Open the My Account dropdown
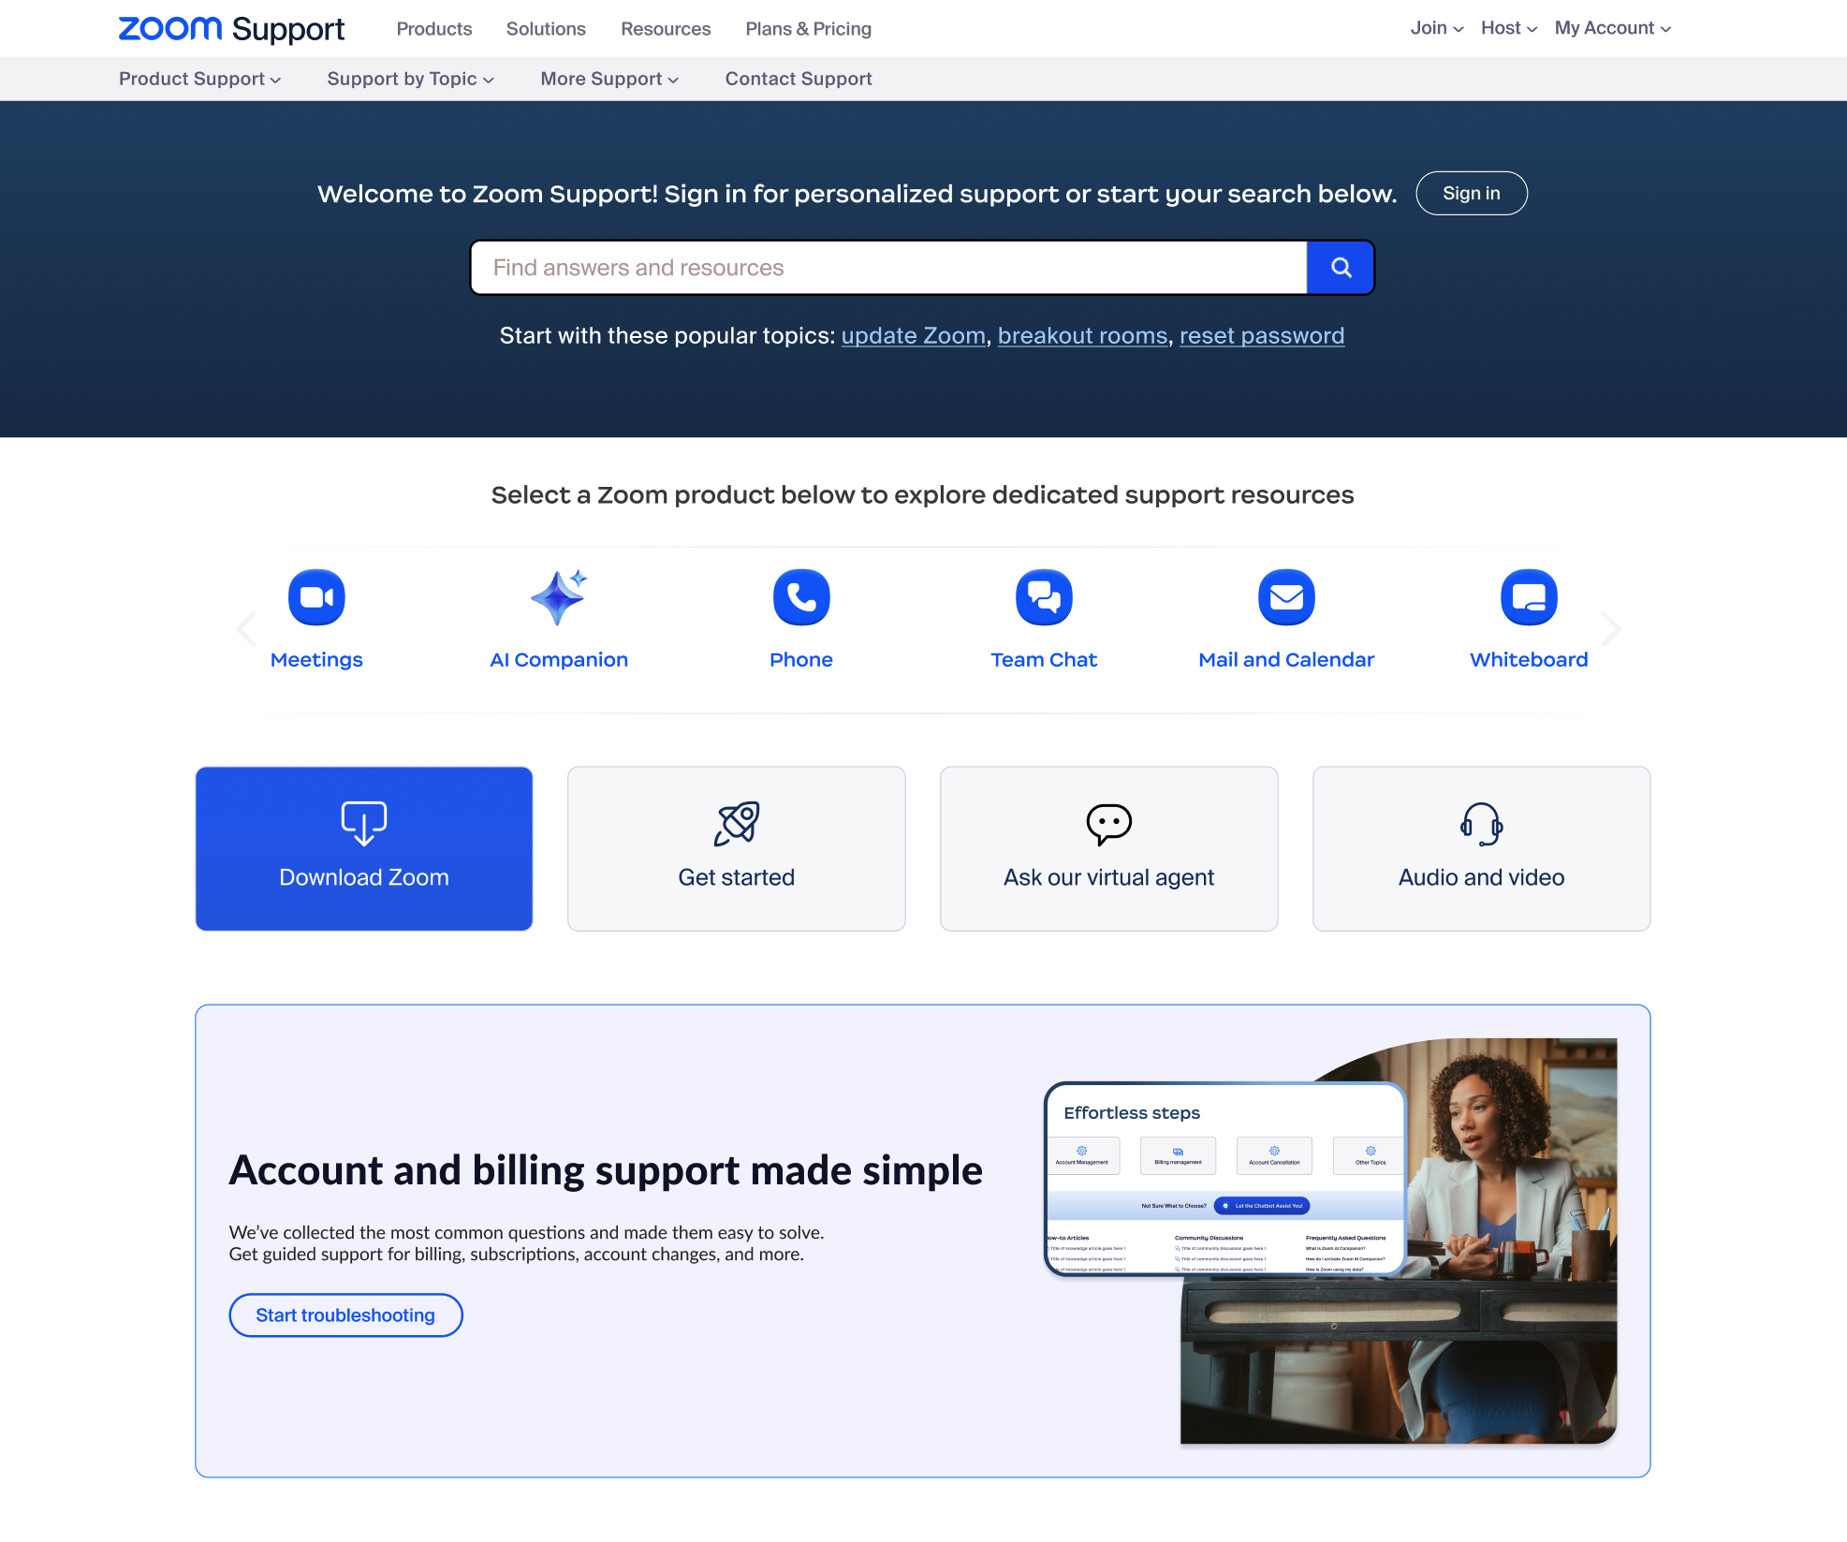This screenshot has height=1542, width=1847. 1612,28
